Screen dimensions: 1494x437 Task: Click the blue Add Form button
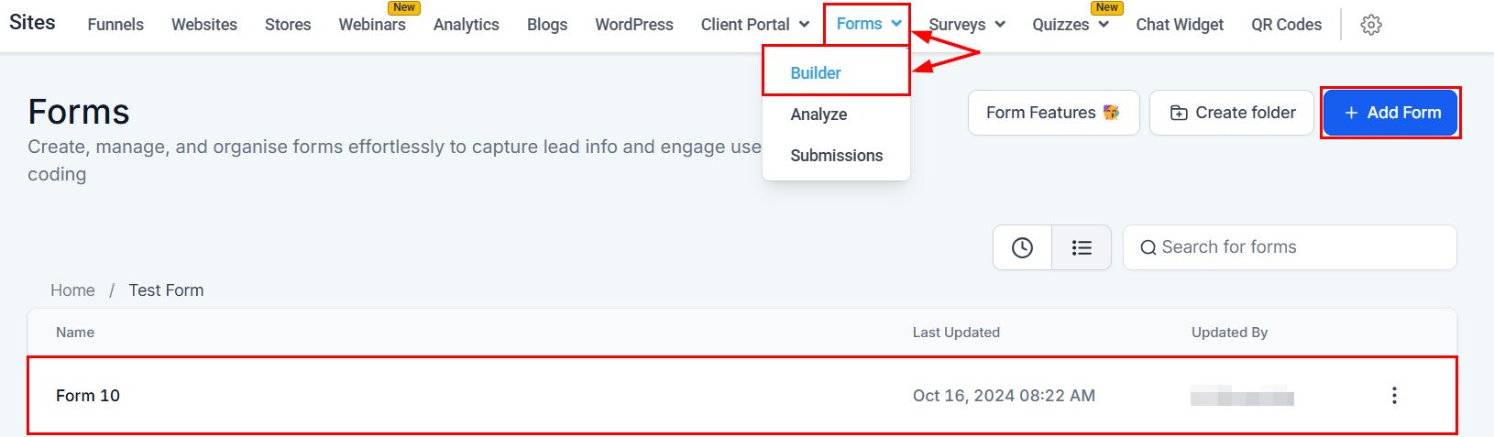(x=1390, y=113)
